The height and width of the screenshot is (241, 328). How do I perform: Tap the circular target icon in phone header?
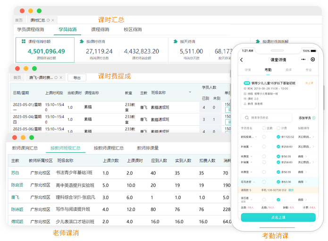click(x=313, y=60)
